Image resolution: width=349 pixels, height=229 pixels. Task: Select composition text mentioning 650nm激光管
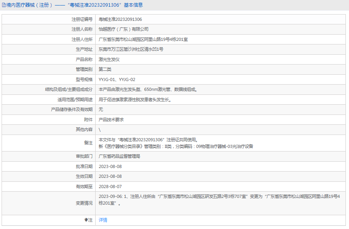coord(148,89)
